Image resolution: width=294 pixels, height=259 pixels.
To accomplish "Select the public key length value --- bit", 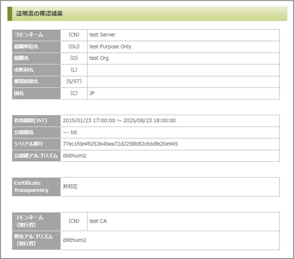I will point(70,132).
